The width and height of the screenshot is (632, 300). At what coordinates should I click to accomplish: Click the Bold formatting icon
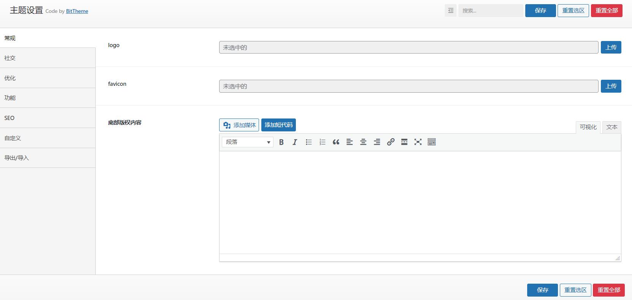tap(281, 142)
